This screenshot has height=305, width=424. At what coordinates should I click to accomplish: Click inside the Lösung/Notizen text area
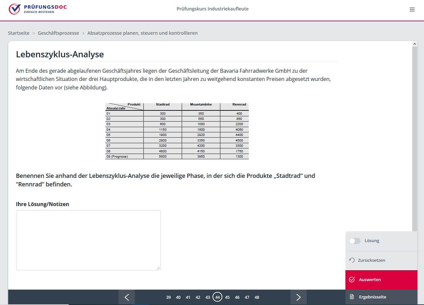[x=88, y=240]
